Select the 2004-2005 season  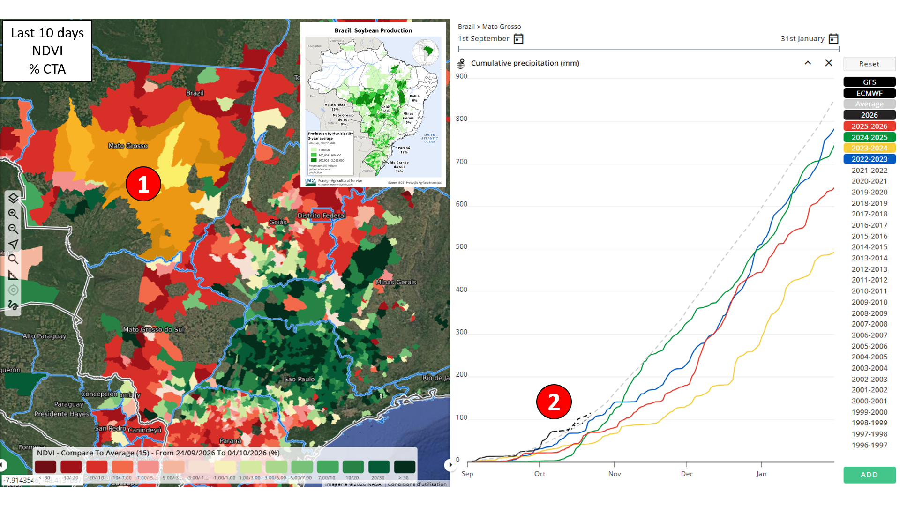(x=870, y=357)
